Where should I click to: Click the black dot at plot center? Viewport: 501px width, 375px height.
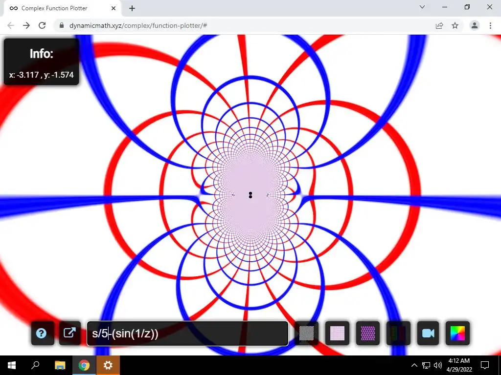click(x=250, y=195)
